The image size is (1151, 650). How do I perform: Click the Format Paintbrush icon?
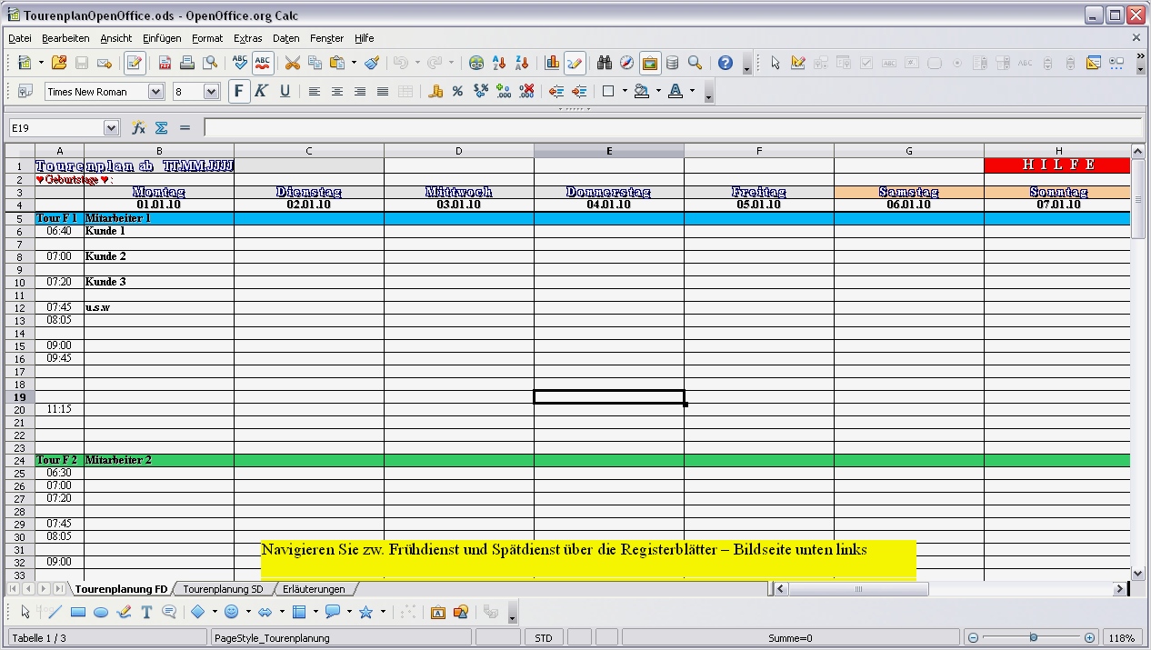372,63
